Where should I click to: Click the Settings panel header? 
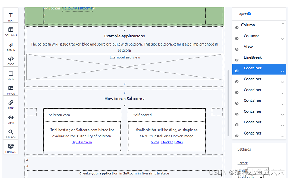(259, 149)
